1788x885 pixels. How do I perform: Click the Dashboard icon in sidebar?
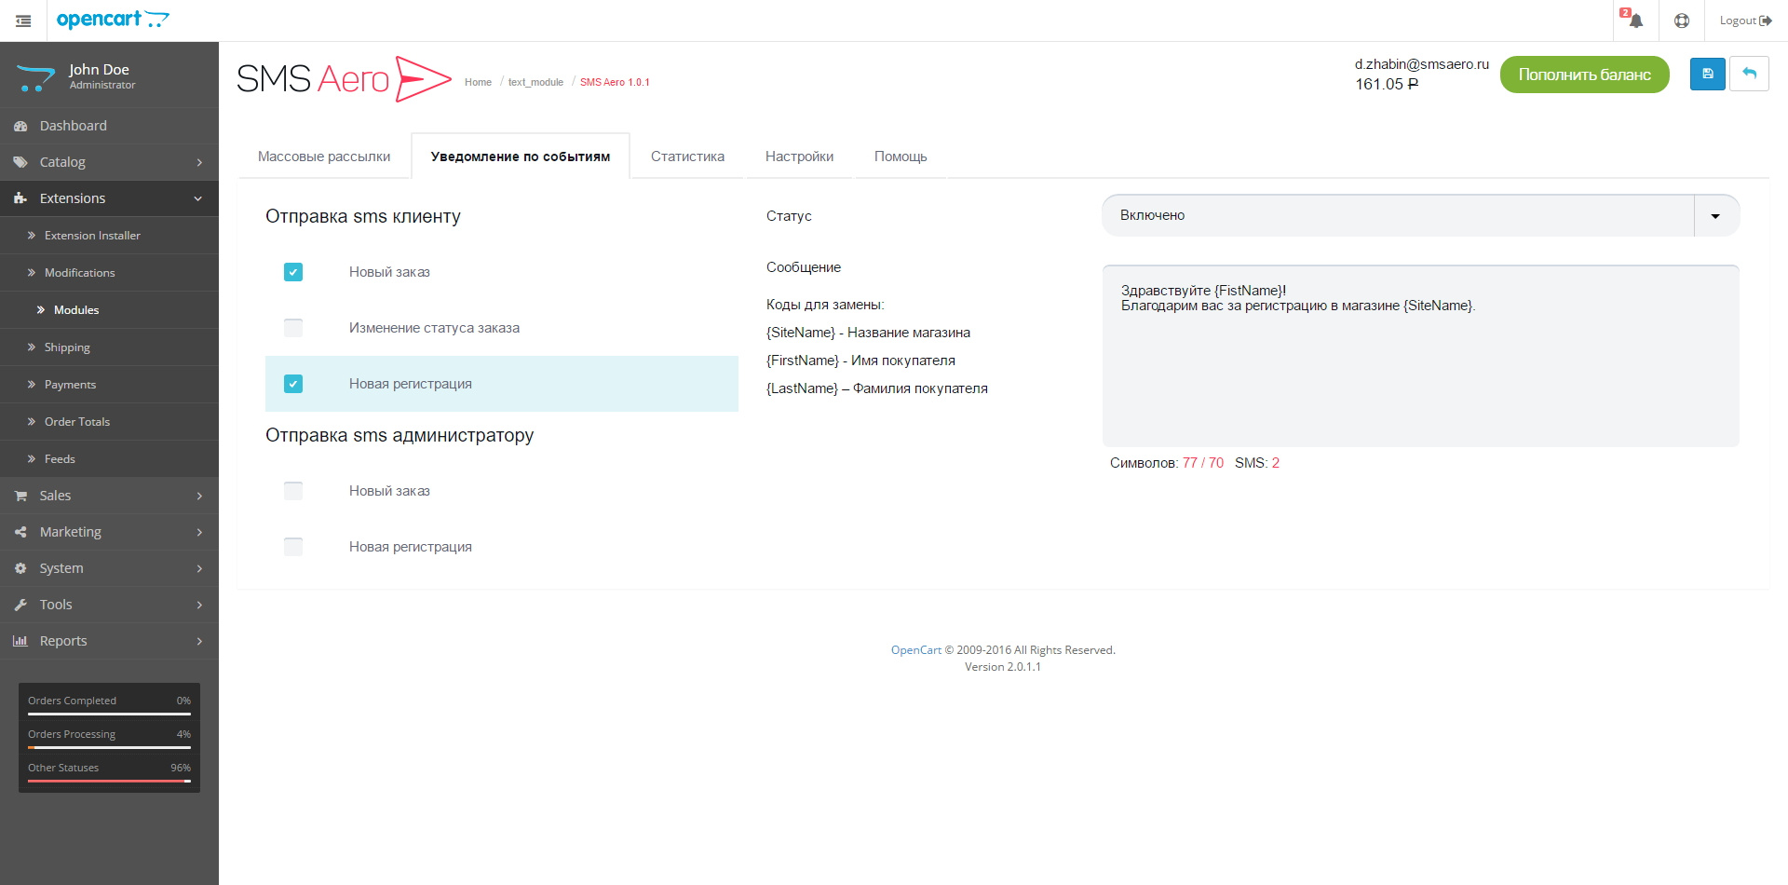point(20,126)
